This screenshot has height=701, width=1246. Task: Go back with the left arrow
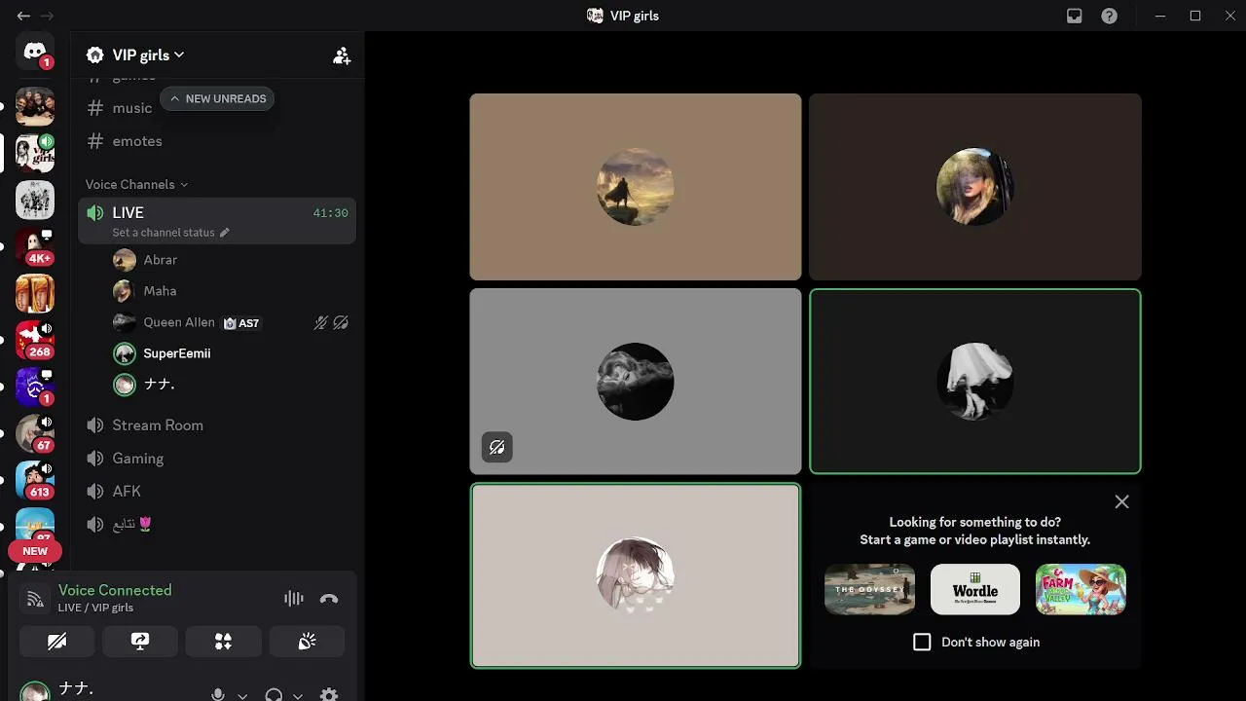[23, 16]
